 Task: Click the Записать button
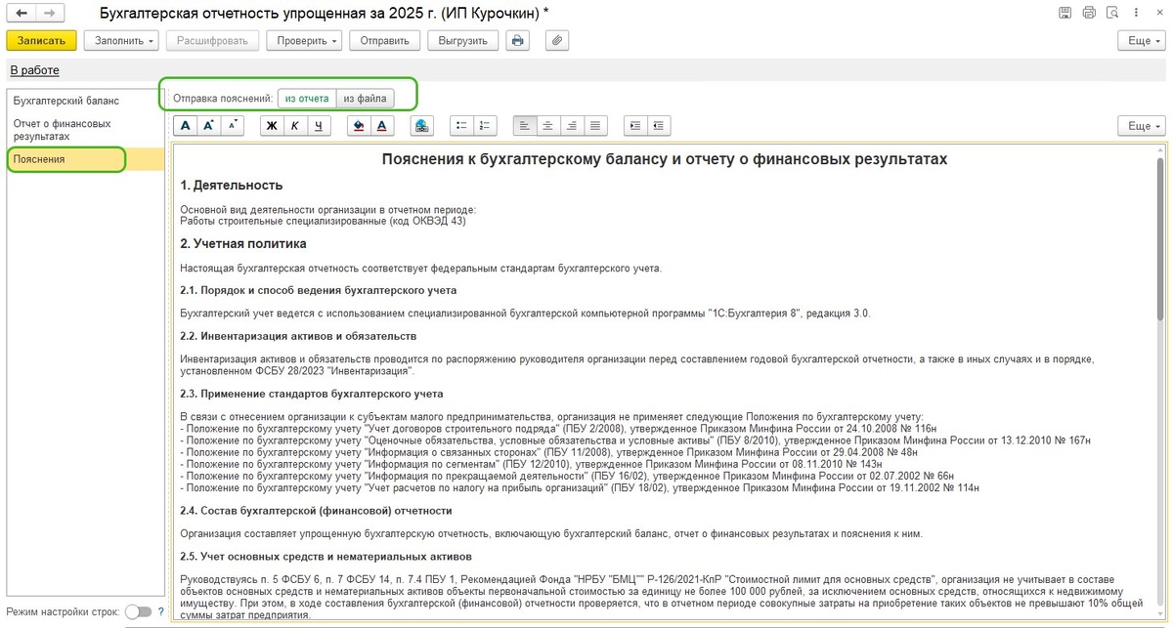[x=41, y=40]
